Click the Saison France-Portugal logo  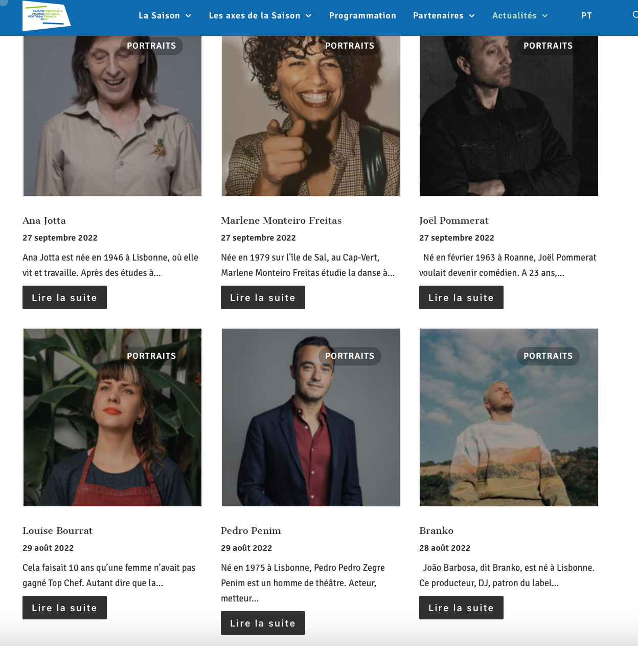47,15
